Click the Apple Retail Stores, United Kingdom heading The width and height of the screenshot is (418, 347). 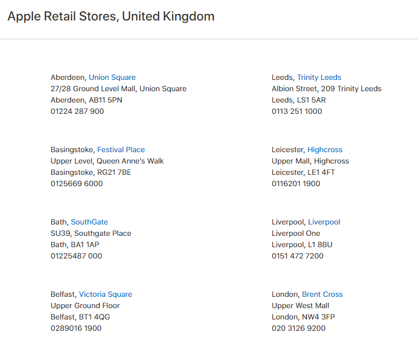(111, 16)
